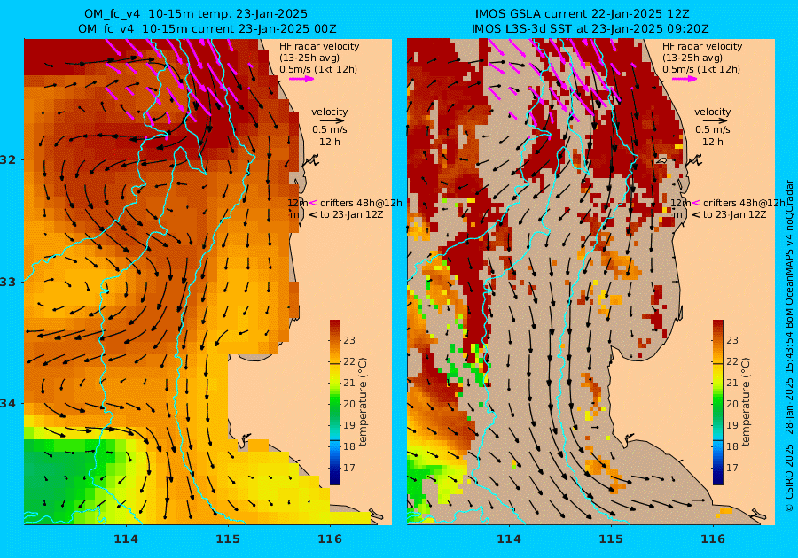Click colorbar tick '20' in OM_fc_v4 panel
This screenshot has height=558, width=798.
[349, 404]
